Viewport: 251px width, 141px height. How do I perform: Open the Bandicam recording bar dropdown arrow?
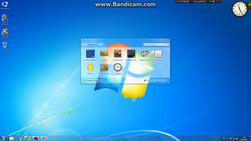click(x=210, y=2)
